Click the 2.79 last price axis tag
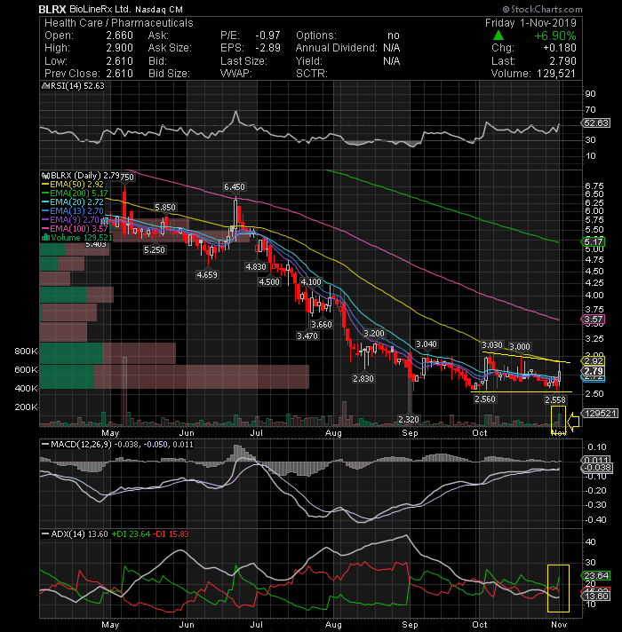Image resolution: width=622 pixels, height=632 pixels. tap(593, 371)
